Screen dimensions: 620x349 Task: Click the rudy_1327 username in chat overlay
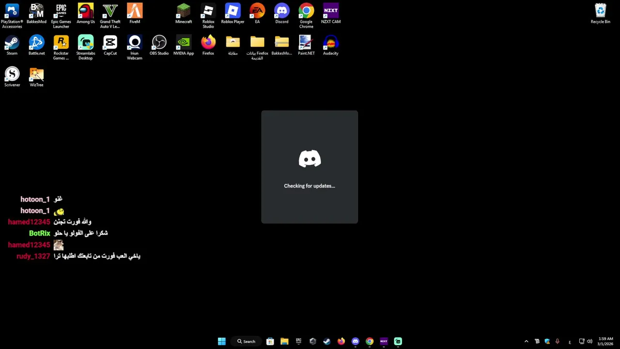33,256
